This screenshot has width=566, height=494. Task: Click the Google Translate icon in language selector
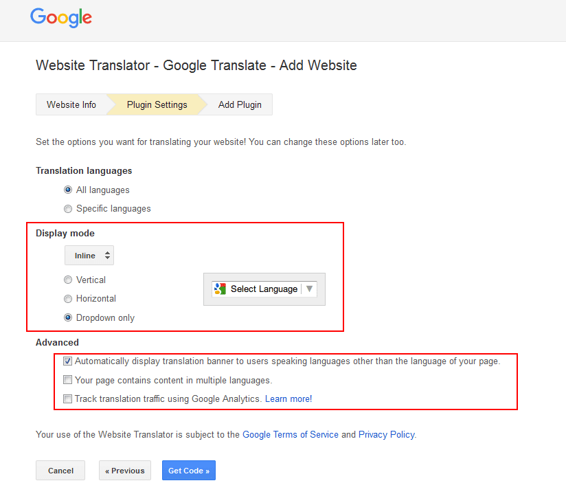pyautogui.click(x=220, y=289)
